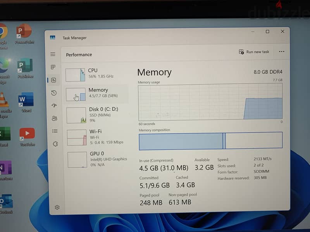Click the Speed value 2133 MT/s
310x232 pixels.
[263, 159]
